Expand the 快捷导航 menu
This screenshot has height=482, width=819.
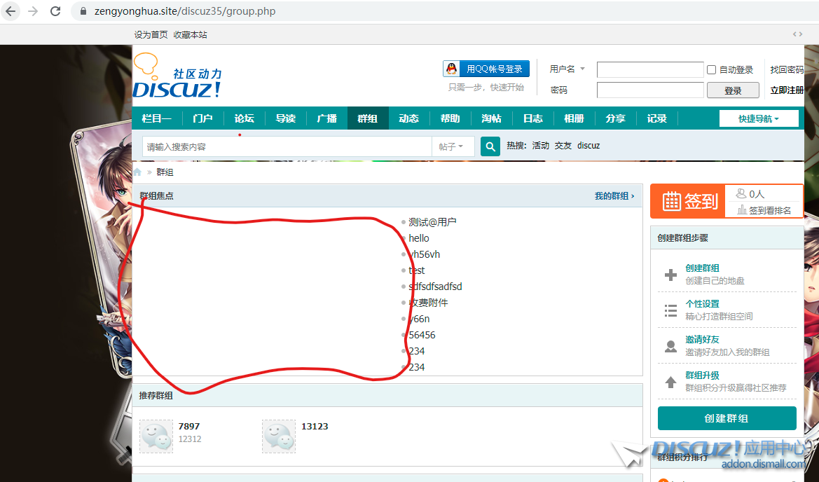[759, 118]
